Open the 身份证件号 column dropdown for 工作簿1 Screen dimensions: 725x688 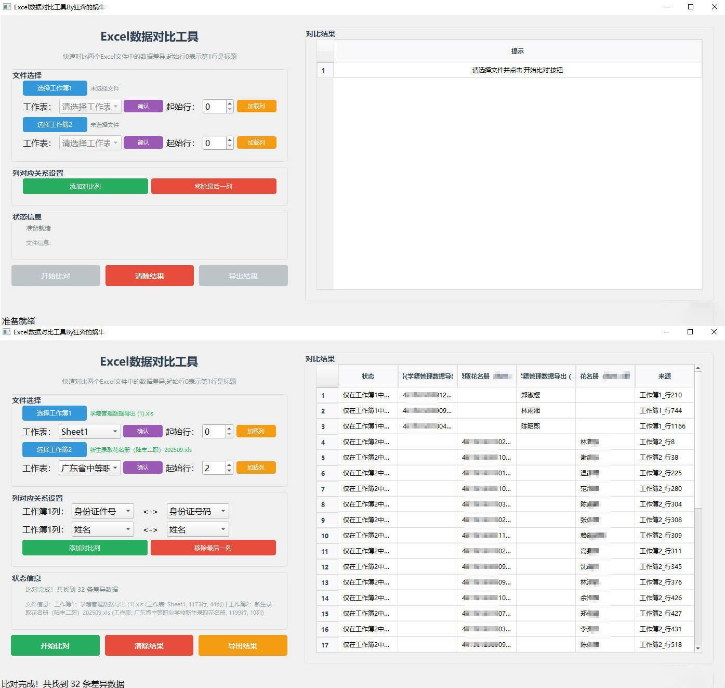click(102, 511)
